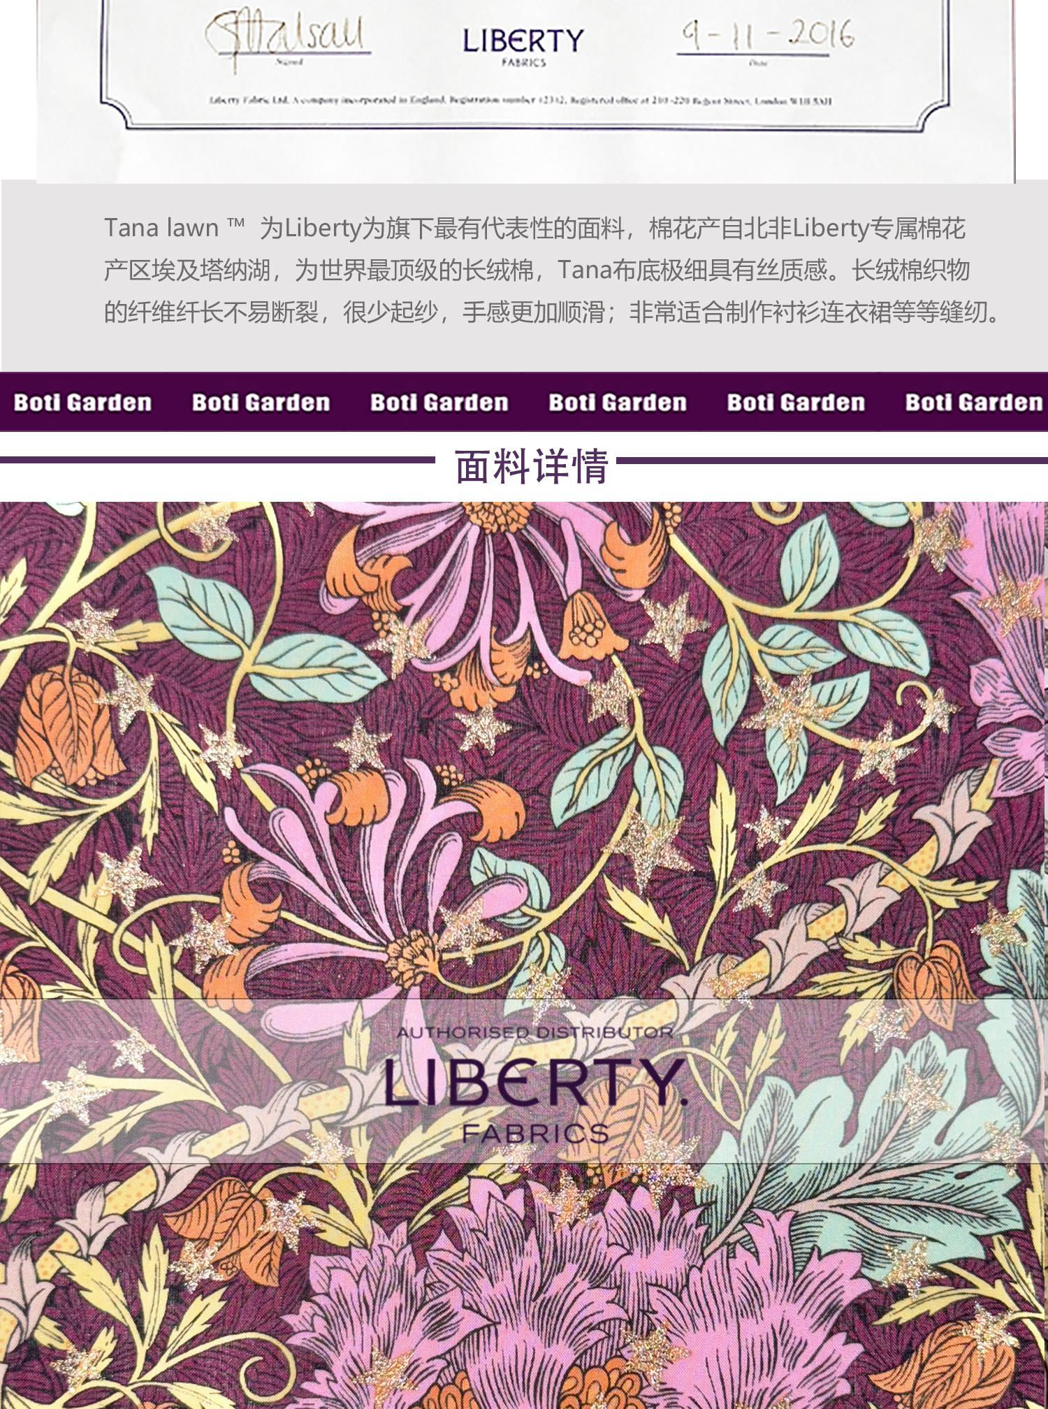This screenshot has width=1048, height=1409.
Task: Click the FABRICS text under Liberty watermark
Action: (536, 1134)
